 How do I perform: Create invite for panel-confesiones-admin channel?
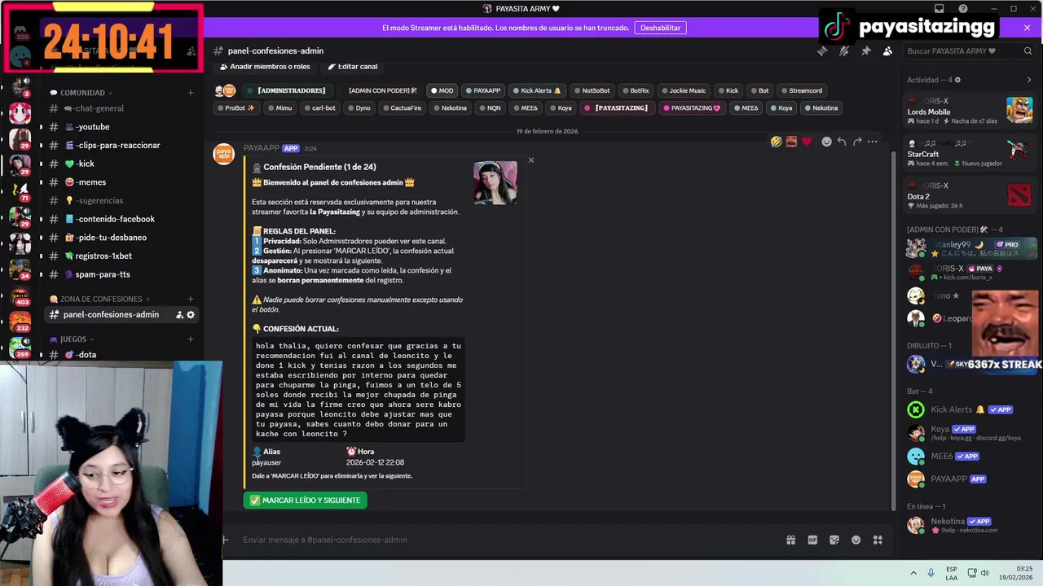[179, 315]
